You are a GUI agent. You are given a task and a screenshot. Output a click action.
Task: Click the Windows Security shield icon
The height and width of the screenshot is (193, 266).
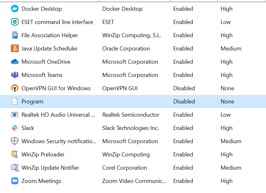click(x=15, y=141)
